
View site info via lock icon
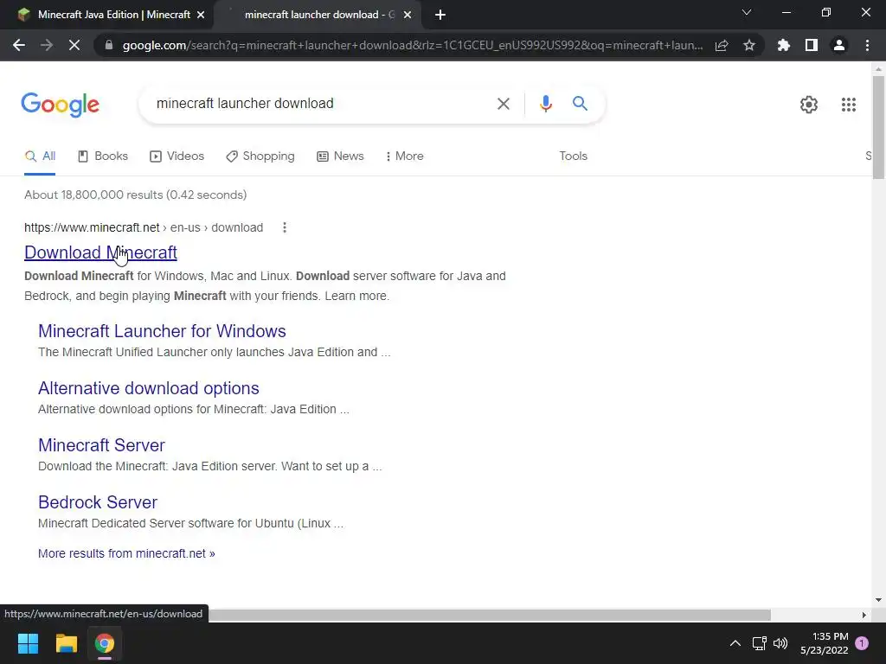[109, 45]
